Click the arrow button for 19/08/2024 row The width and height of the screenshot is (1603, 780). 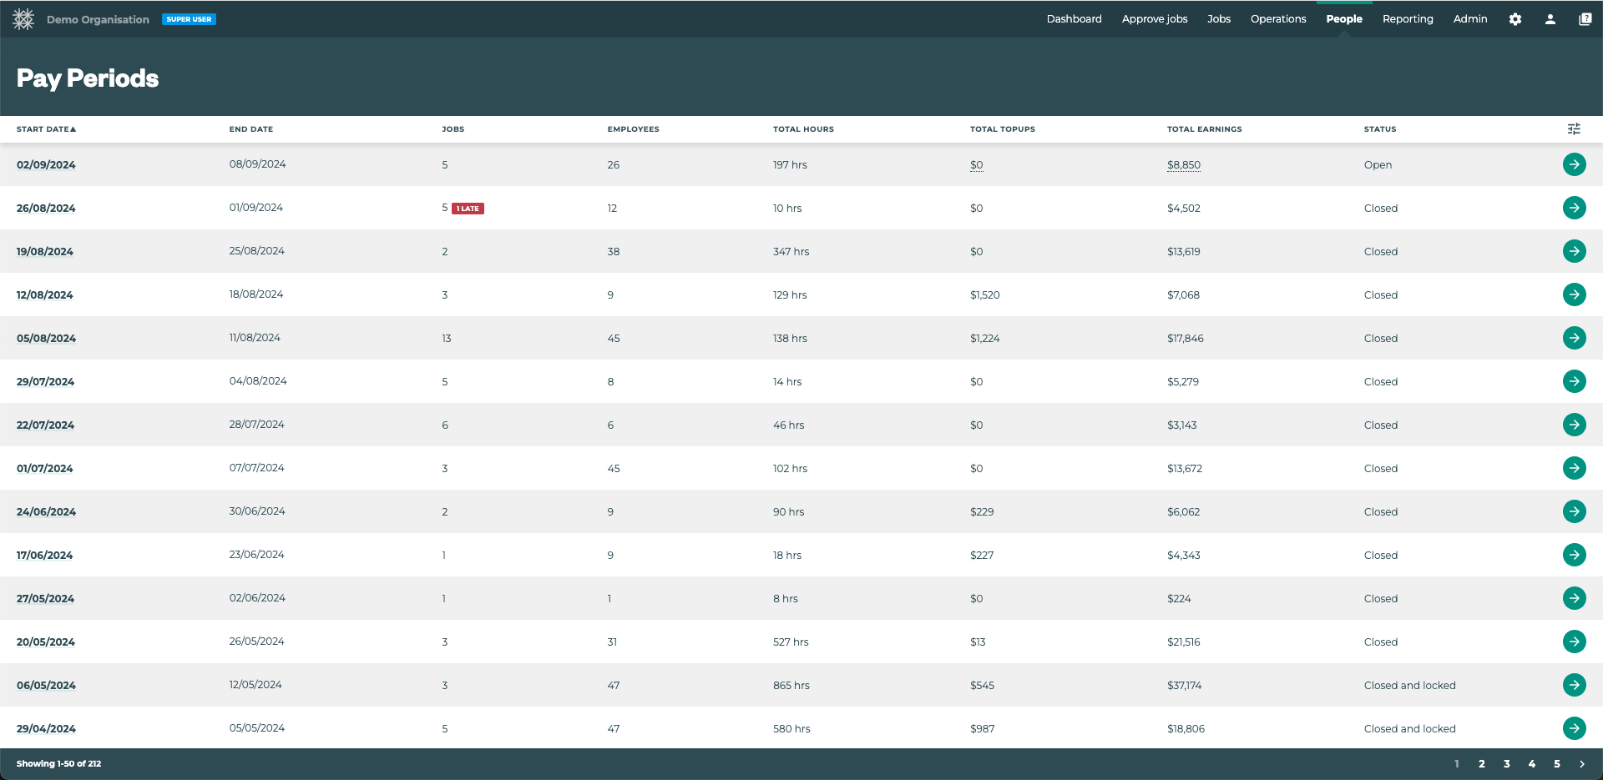(x=1574, y=251)
